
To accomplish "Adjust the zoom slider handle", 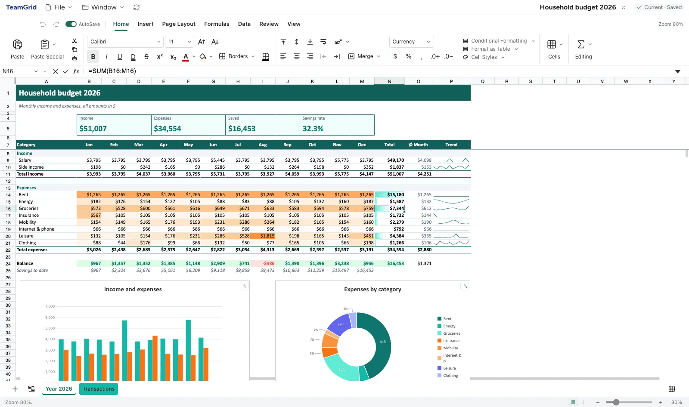I will tap(616, 402).
